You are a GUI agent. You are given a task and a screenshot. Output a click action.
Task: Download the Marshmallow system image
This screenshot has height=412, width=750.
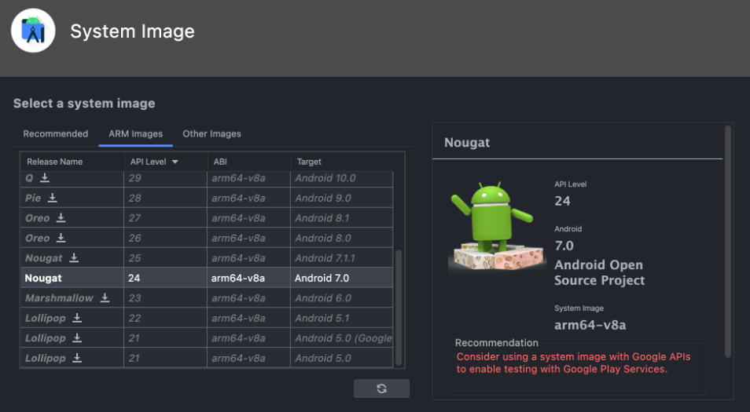[105, 298]
